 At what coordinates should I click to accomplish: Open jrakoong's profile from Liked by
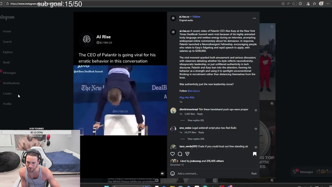(196, 161)
